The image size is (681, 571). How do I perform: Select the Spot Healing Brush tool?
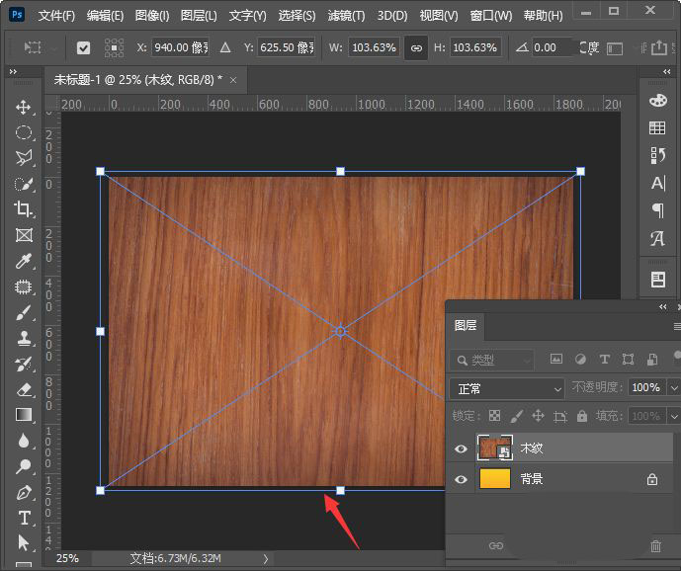[24, 286]
